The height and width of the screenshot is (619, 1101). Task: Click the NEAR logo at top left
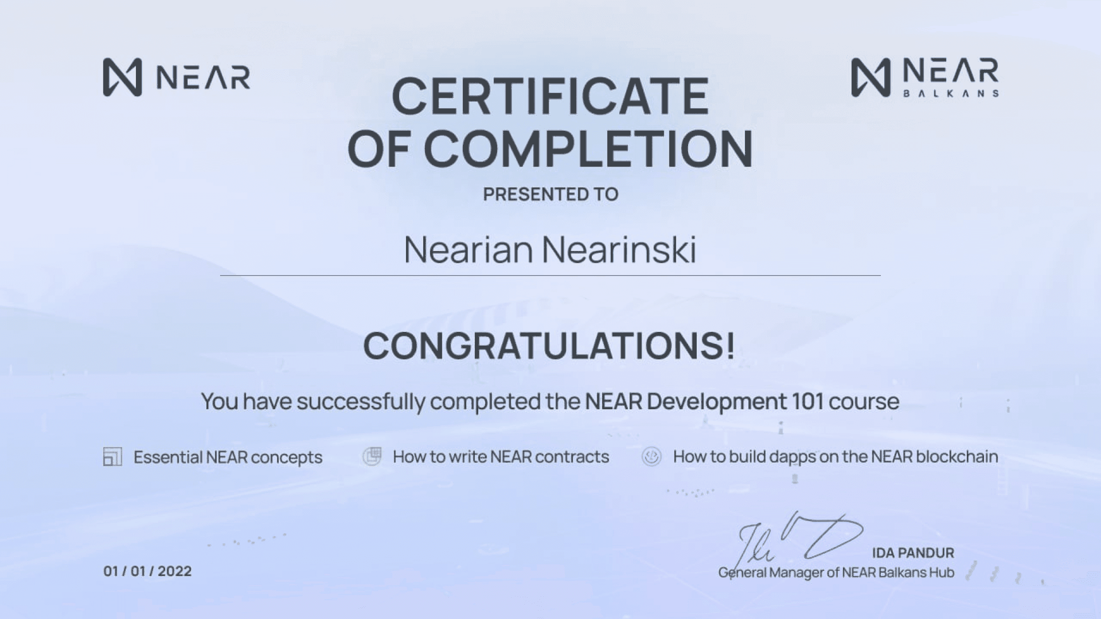click(122, 77)
